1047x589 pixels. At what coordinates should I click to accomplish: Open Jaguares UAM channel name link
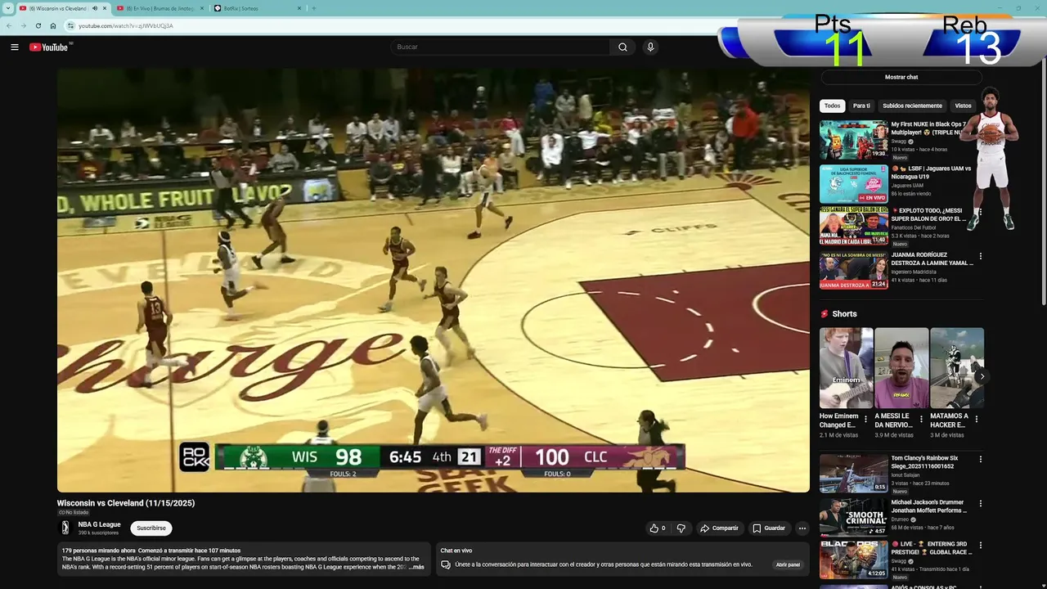909,186
